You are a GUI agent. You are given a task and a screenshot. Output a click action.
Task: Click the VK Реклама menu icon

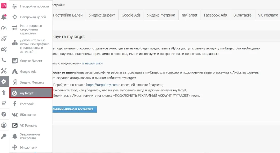(15, 126)
